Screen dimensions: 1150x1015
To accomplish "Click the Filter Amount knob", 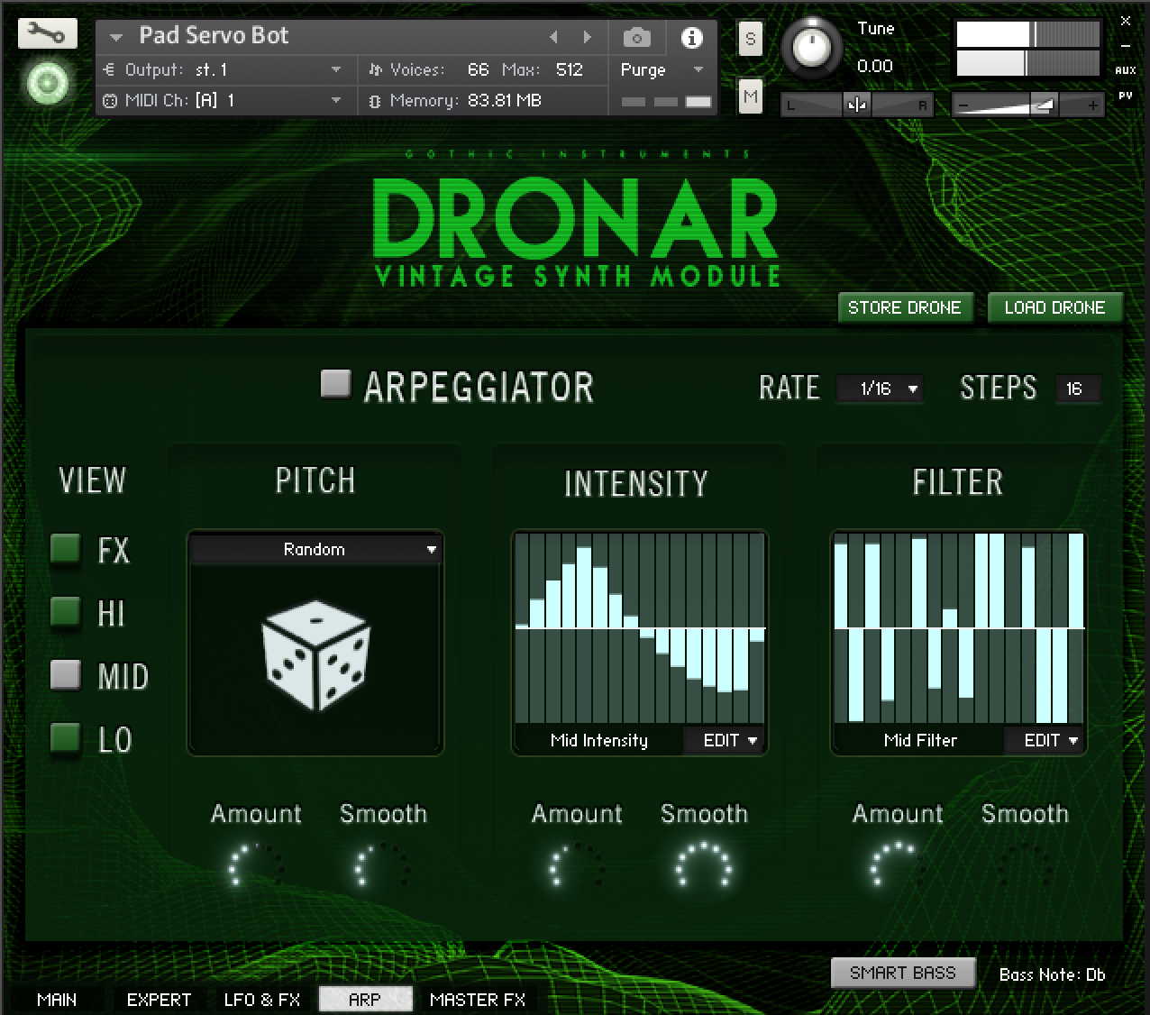I will pos(898,866).
